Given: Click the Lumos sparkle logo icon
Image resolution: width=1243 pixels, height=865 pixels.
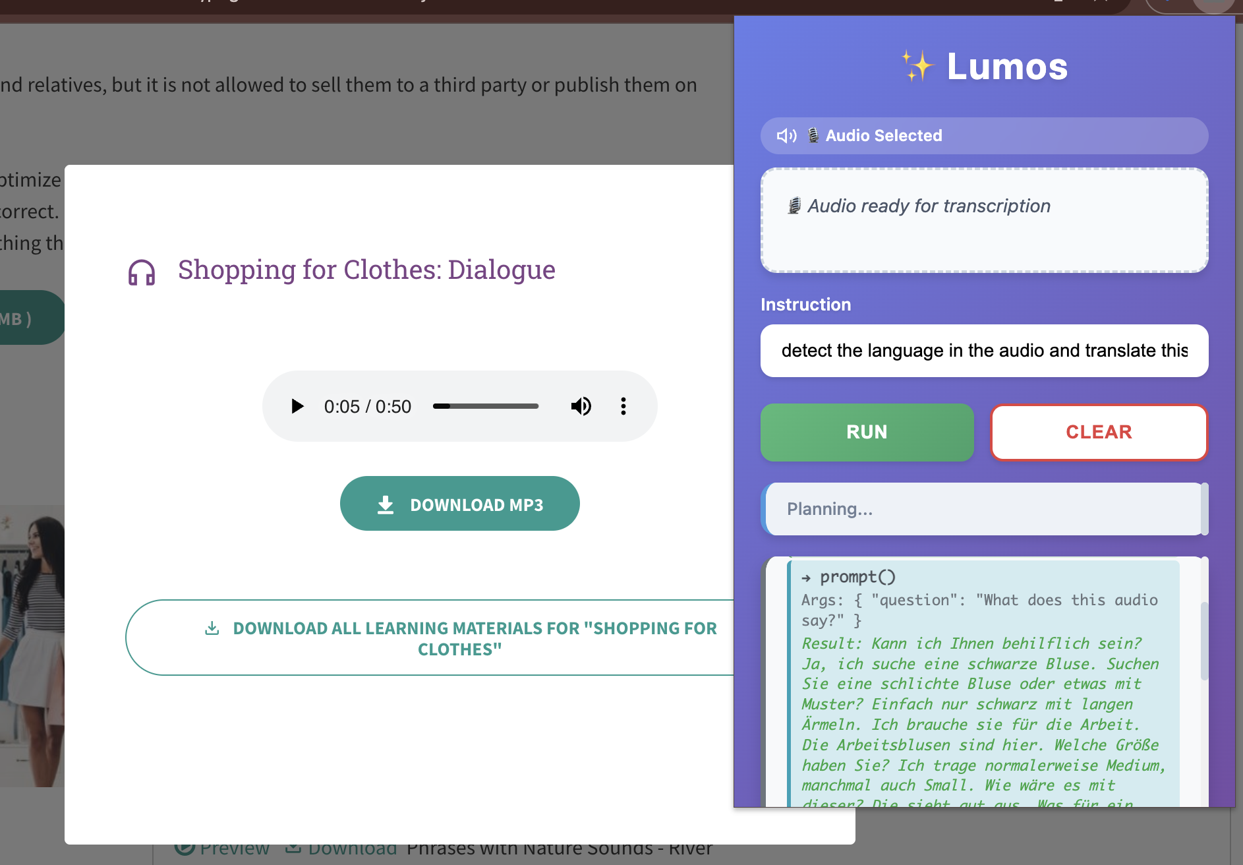Looking at the screenshot, I should (x=918, y=66).
